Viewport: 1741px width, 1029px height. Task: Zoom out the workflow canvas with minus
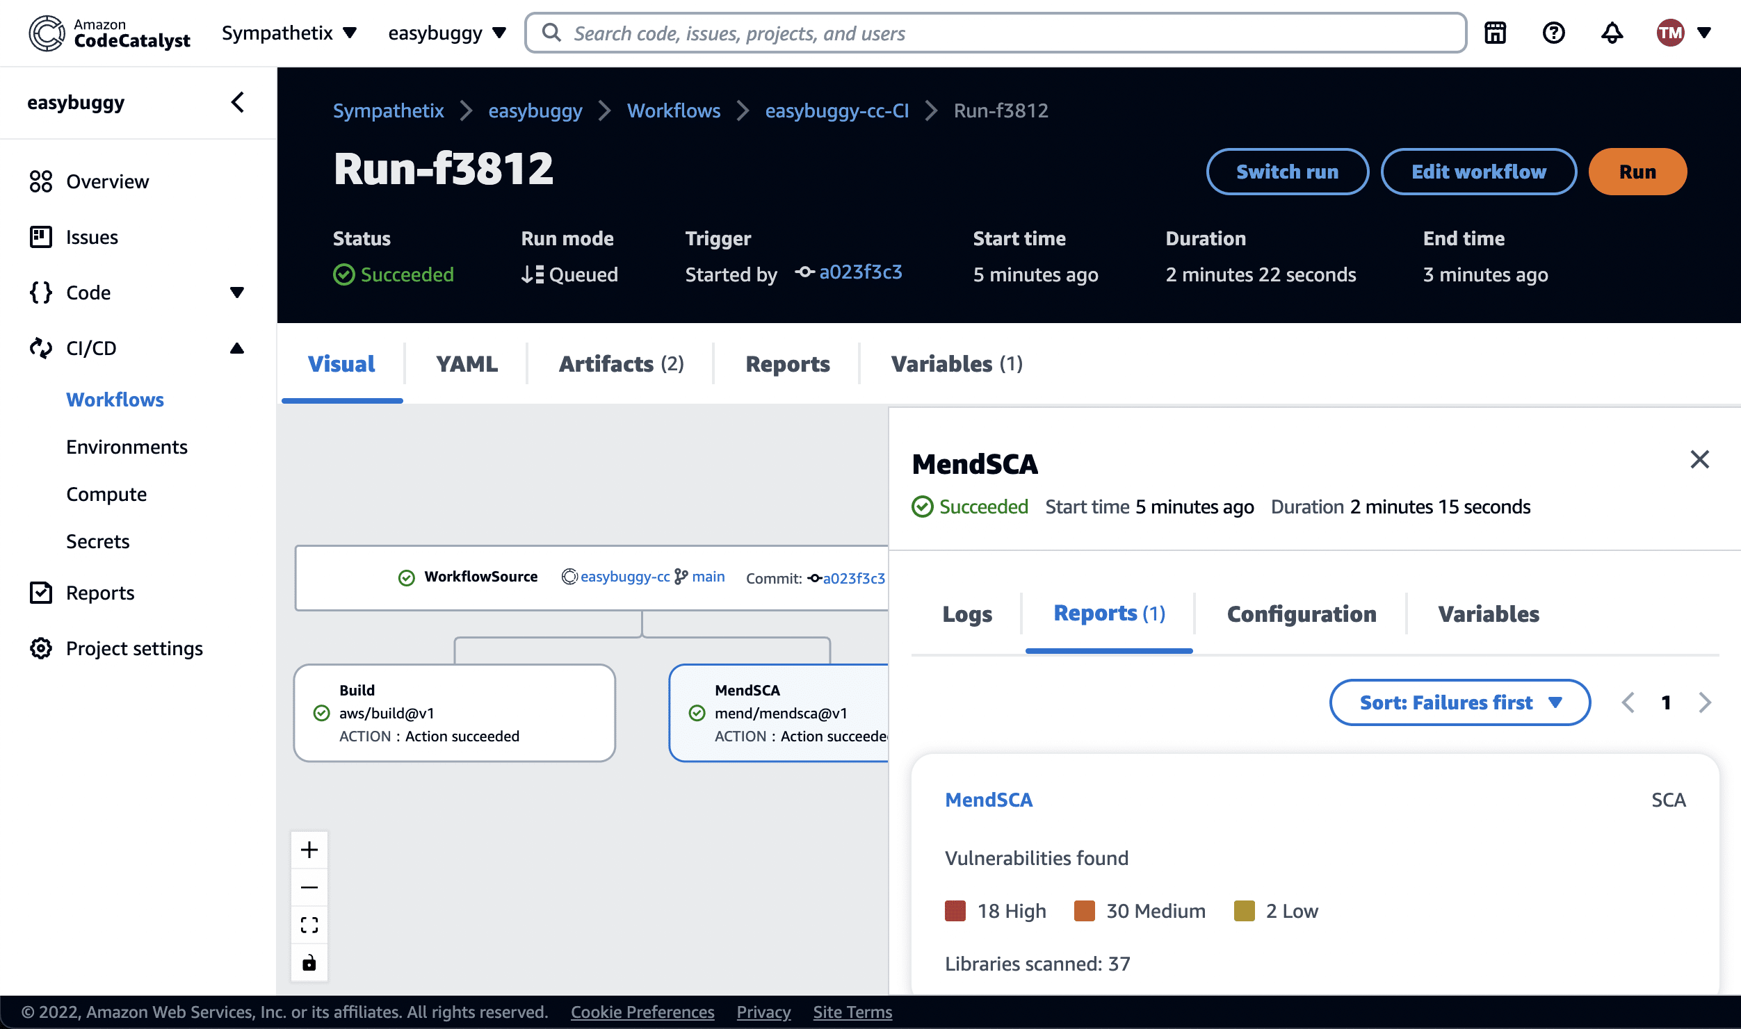pyautogui.click(x=309, y=887)
